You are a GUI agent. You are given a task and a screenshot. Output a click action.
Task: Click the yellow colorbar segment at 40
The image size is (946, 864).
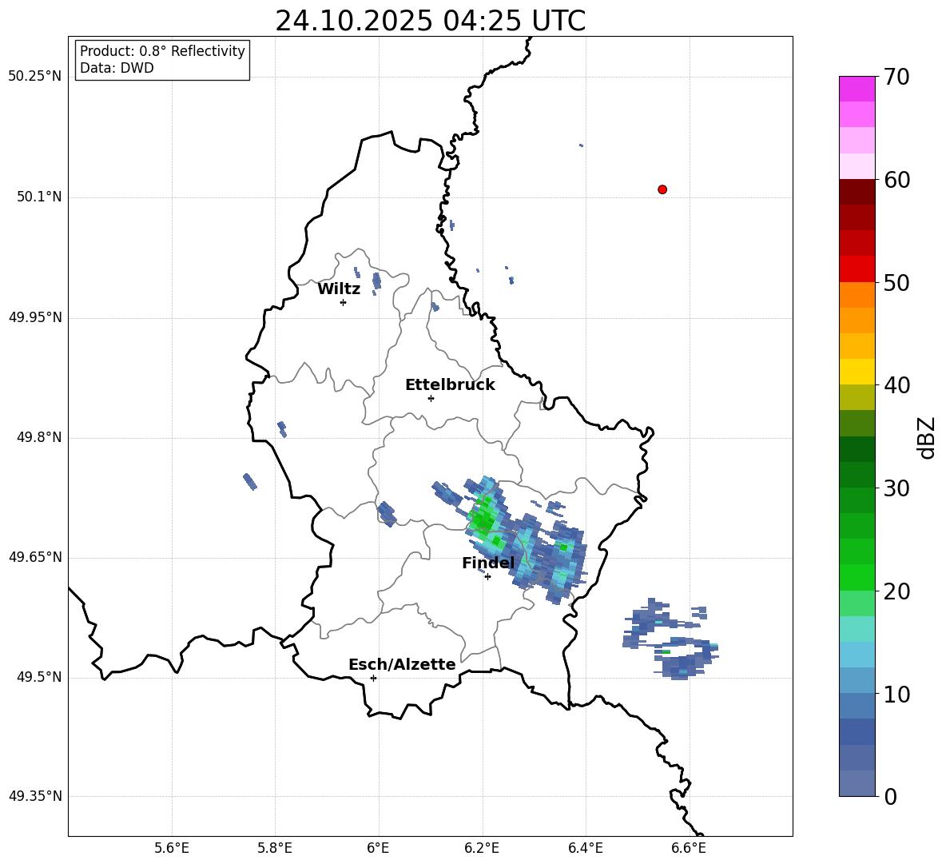(857, 372)
